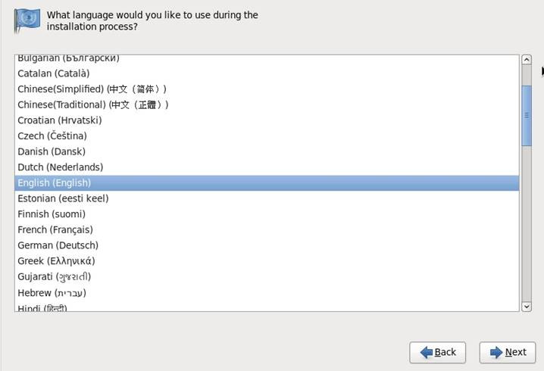Image resolution: width=544 pixels, height=371 pixels.
Task: Select Catalan (Català) from the list
Action: coord(54,73)
